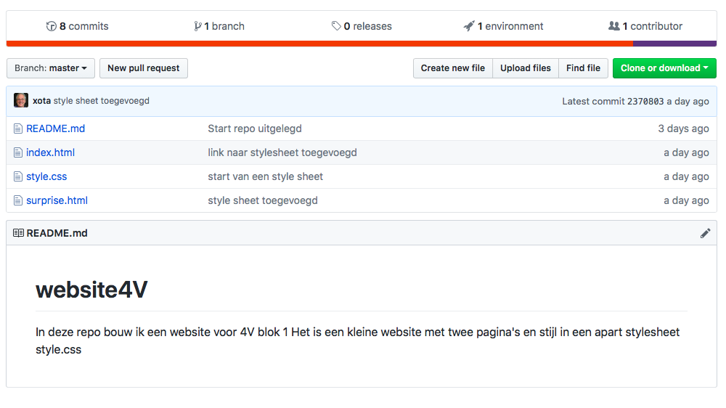The width and height of the screenshot is (726, 408).
Task: Edit README with the pencil icon
Action: click(705, 234)
